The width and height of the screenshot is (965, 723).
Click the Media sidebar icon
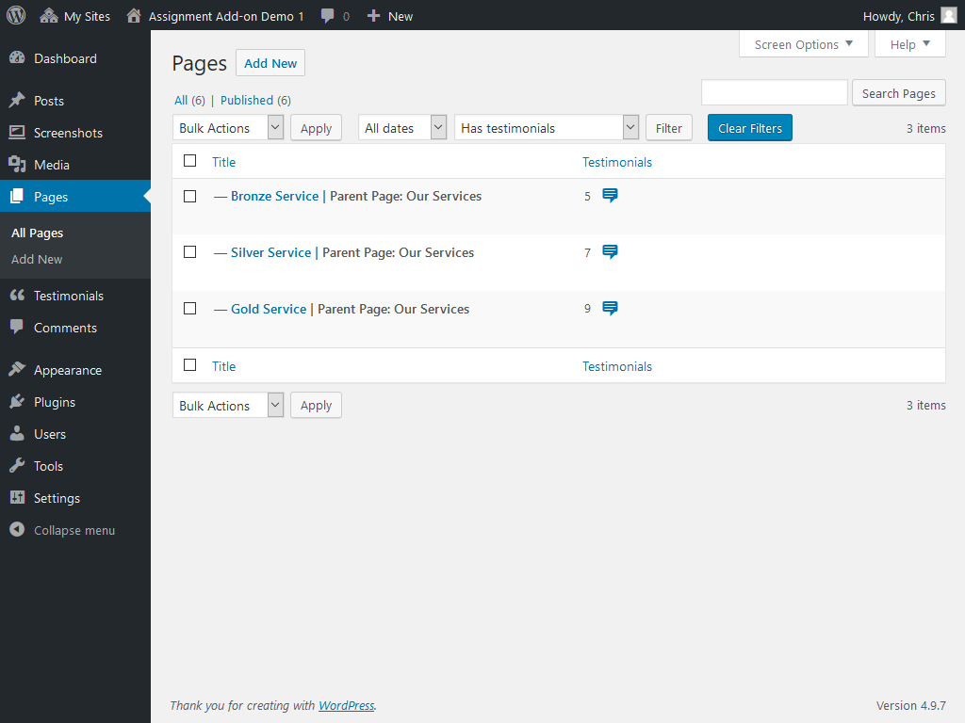tap(17, 164)
